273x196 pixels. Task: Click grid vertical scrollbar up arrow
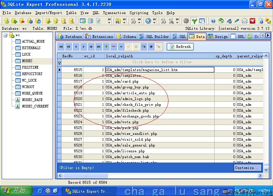[266, 56]
